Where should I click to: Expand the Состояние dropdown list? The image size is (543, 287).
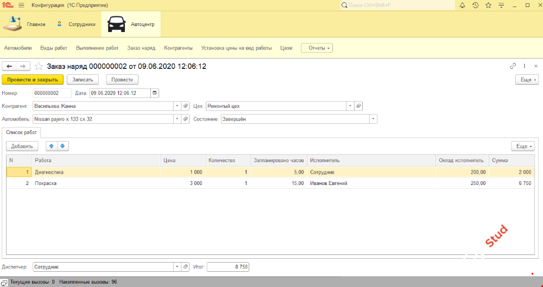[373, 119]
